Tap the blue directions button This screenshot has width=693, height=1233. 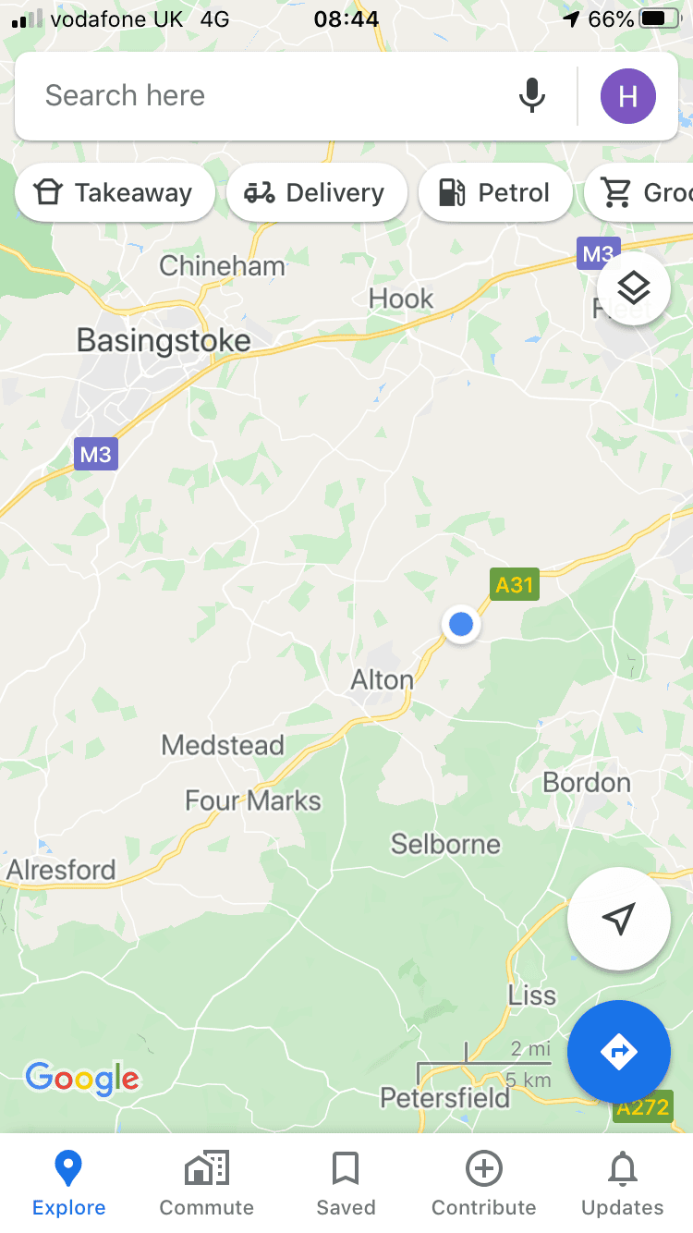pos(619,1052)
